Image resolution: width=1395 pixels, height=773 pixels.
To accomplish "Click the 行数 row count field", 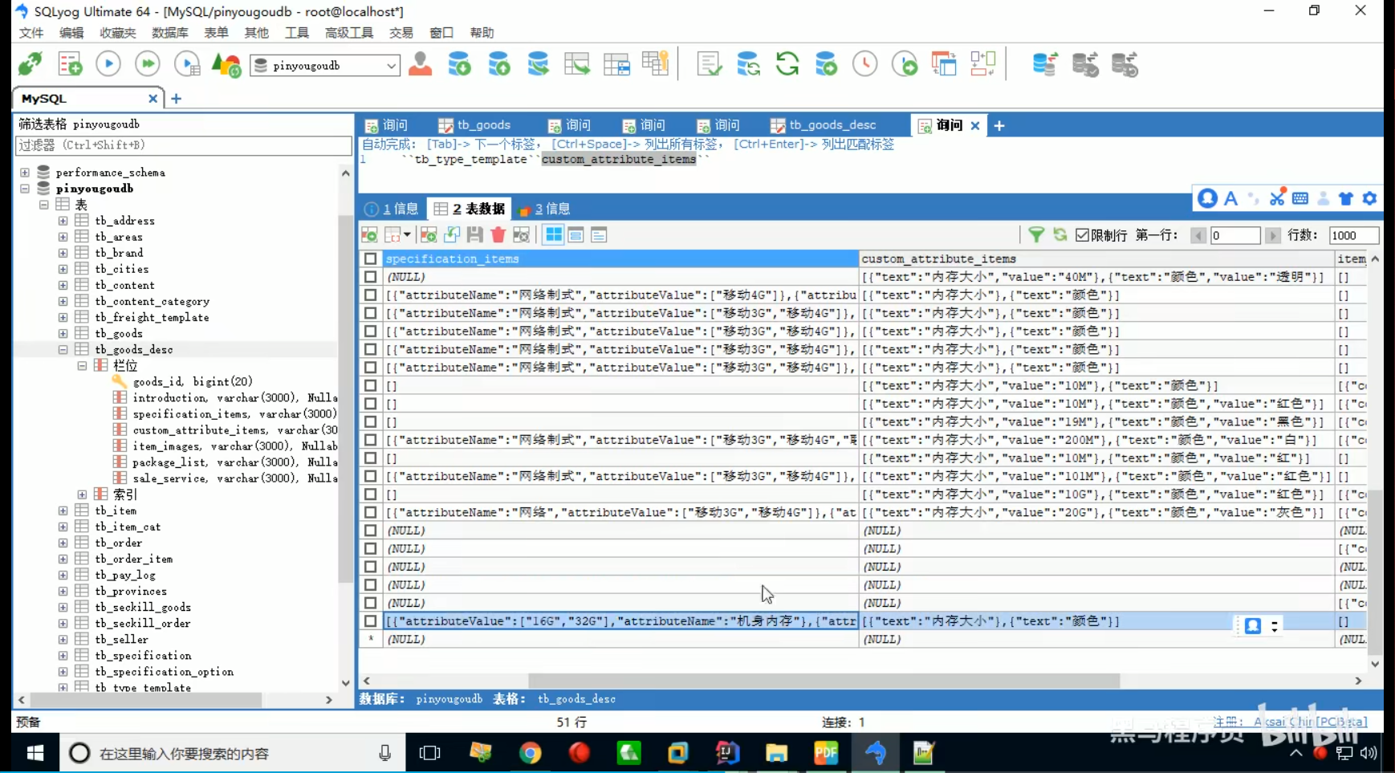I will click(1353, 235).
